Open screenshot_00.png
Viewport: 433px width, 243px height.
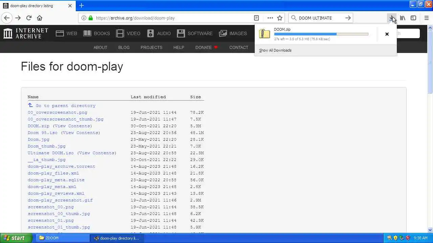pos(51,207)
